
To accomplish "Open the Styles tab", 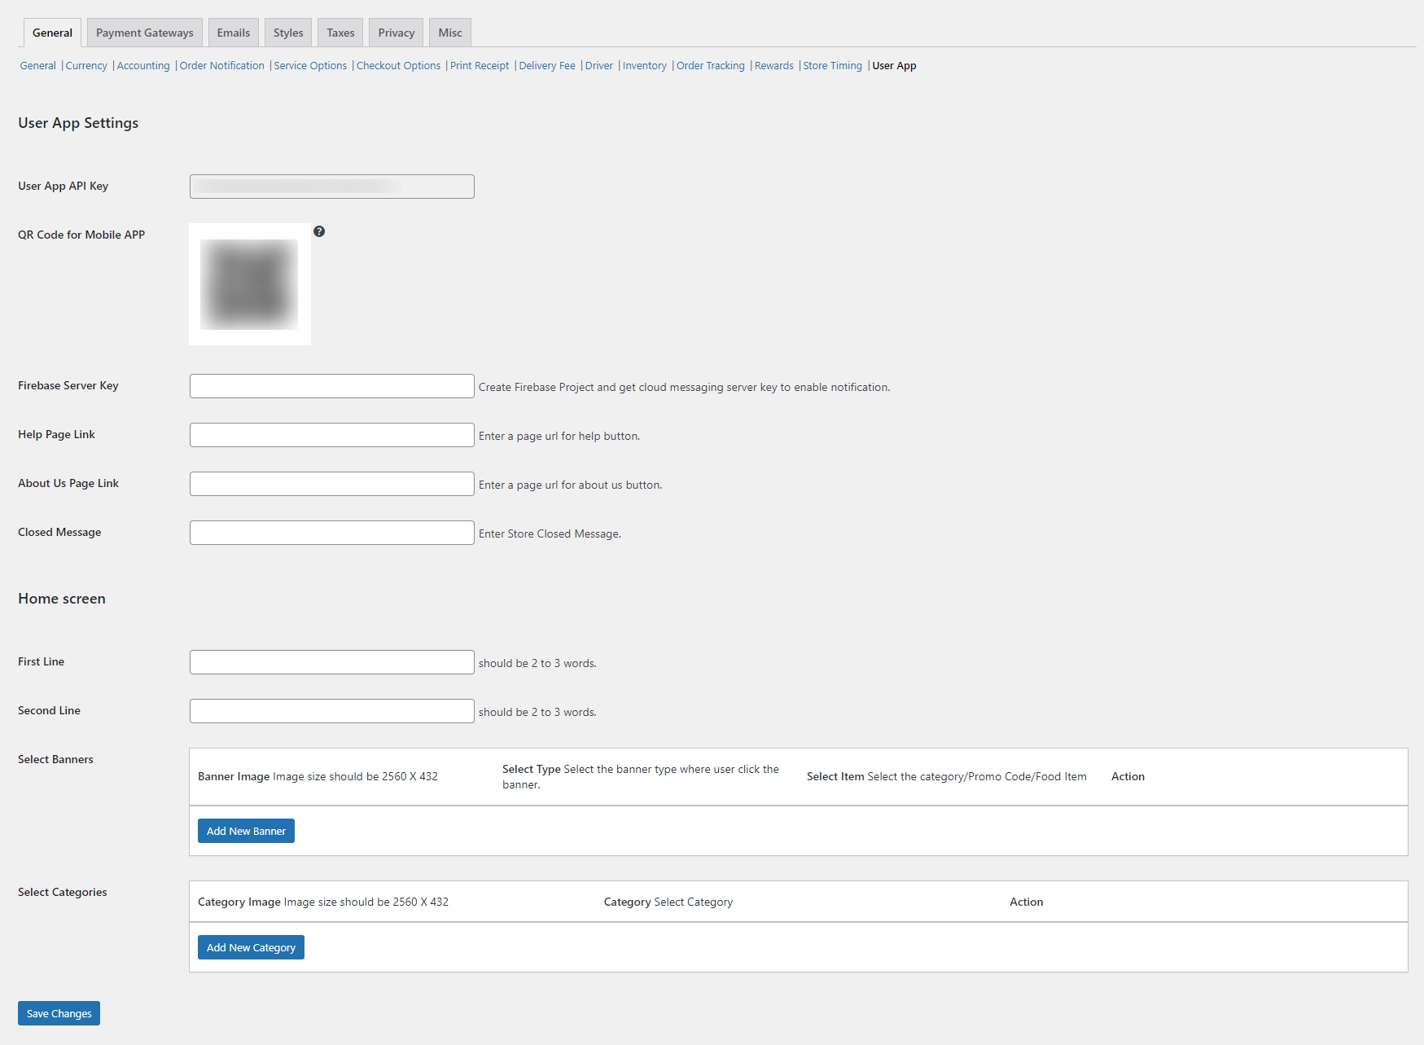I will pos(288,33).
